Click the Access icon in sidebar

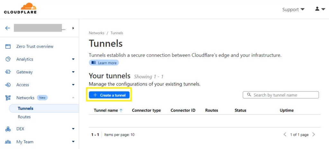(8, 85)
